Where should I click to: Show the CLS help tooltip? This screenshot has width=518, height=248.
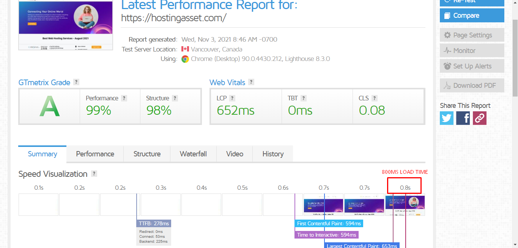pyautogui.click(x=375, y=98)
